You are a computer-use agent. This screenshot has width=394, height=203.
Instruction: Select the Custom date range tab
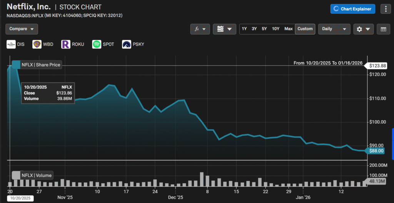[305, 29]
